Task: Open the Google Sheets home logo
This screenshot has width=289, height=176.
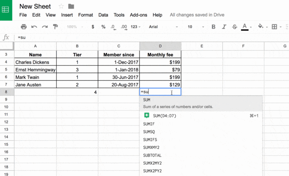Action: pyautogui.click(x=6, y=10)
